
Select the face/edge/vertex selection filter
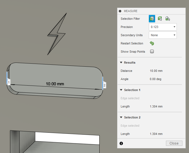pyautogui.click(x=152, y=19)
